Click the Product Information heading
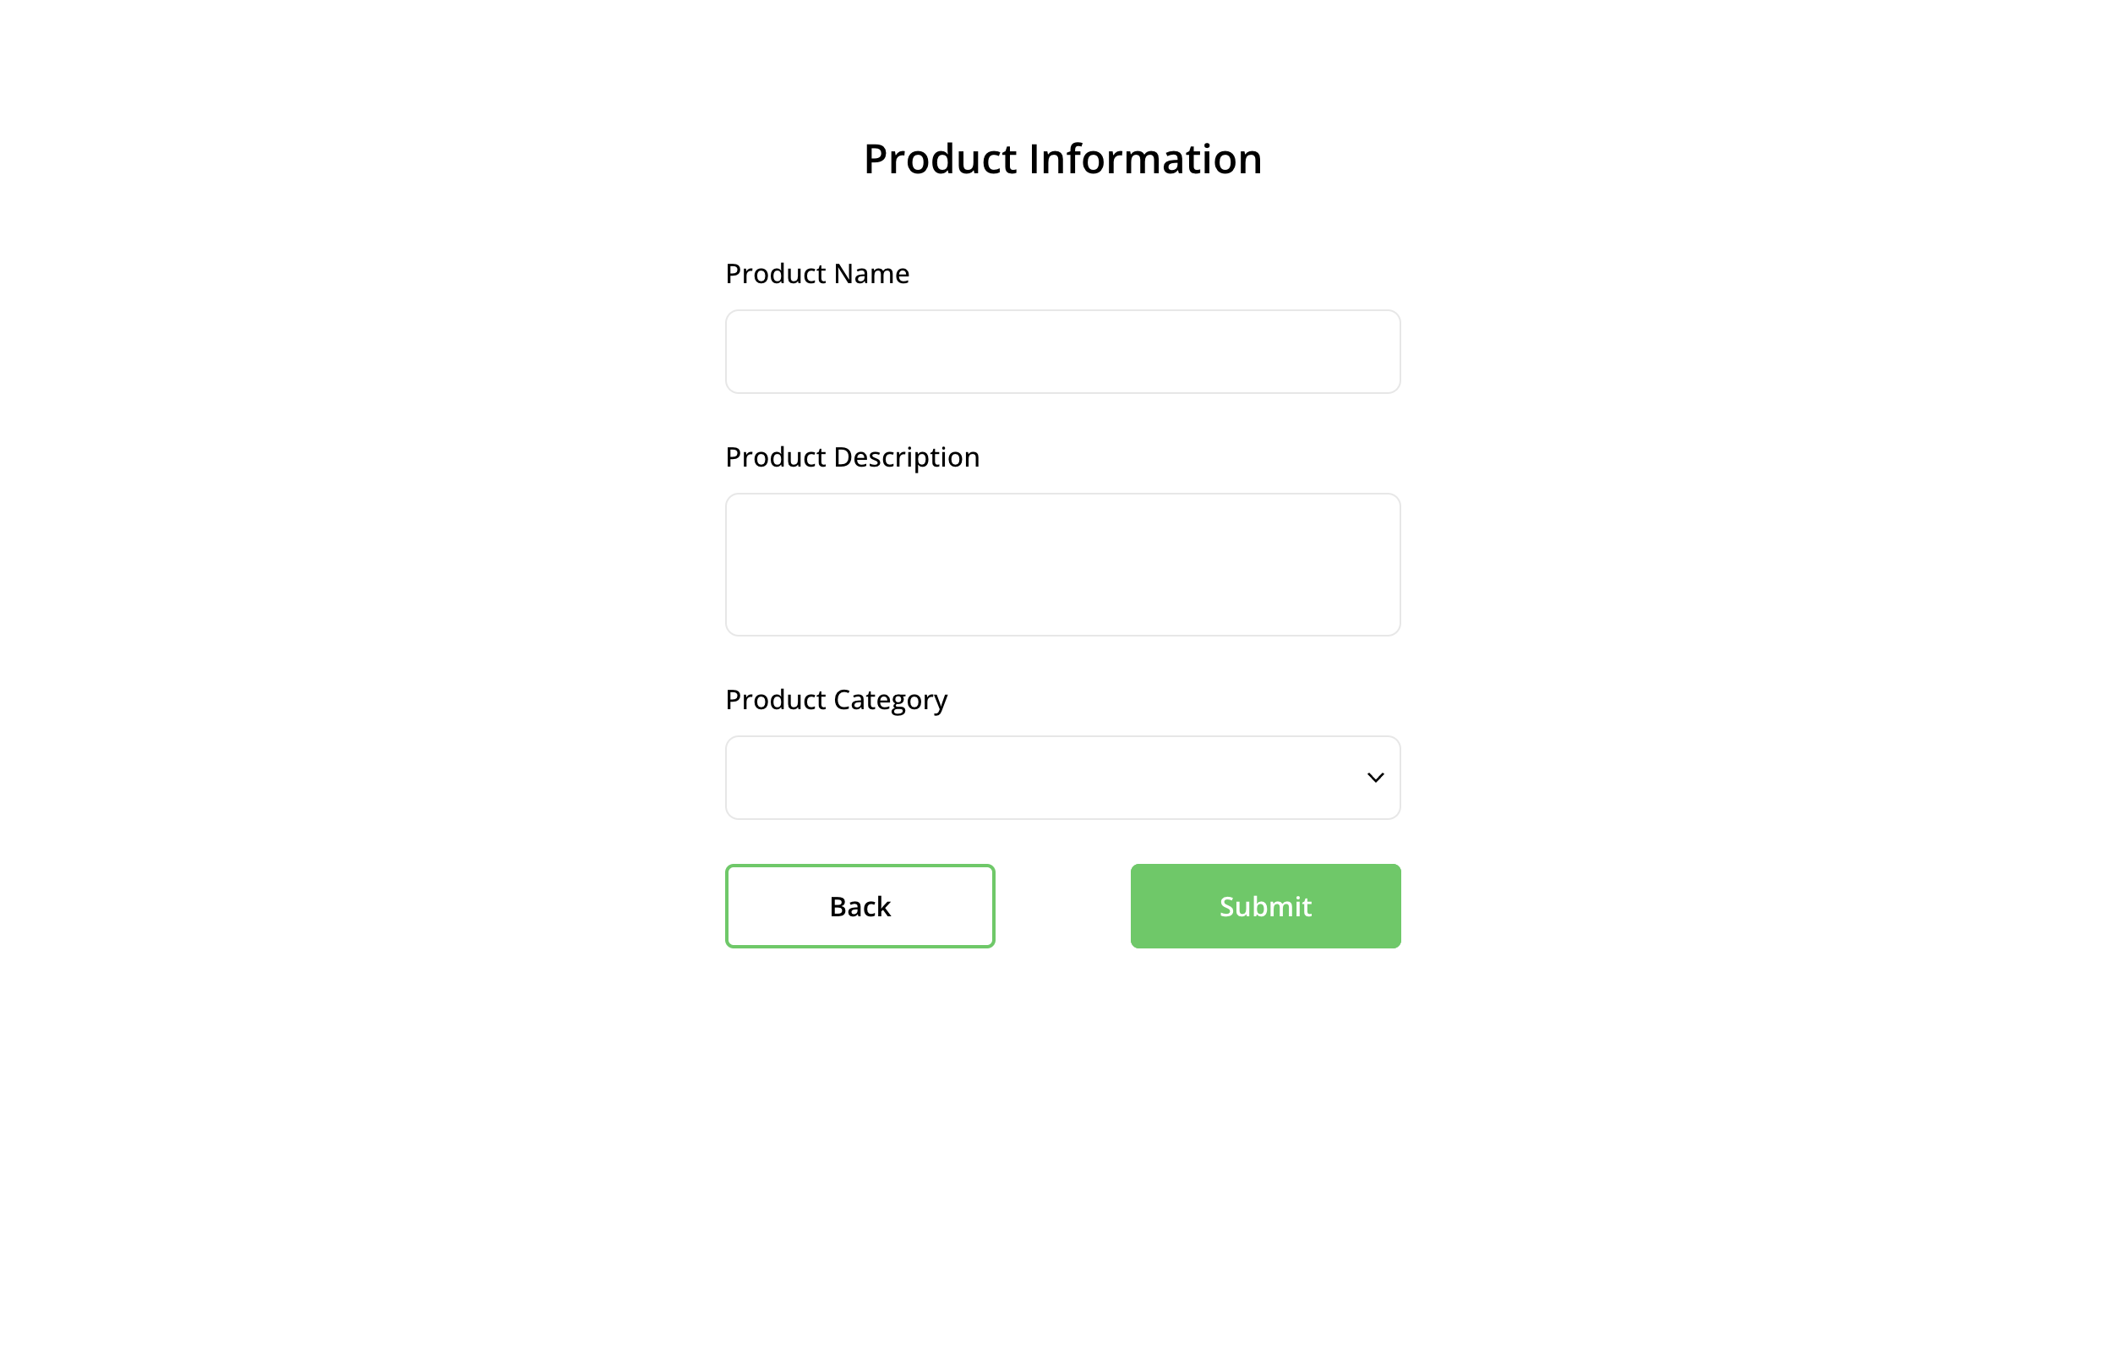Image resolution: width=2123 pixels, height=1366 pixels. click(1061, 158)
